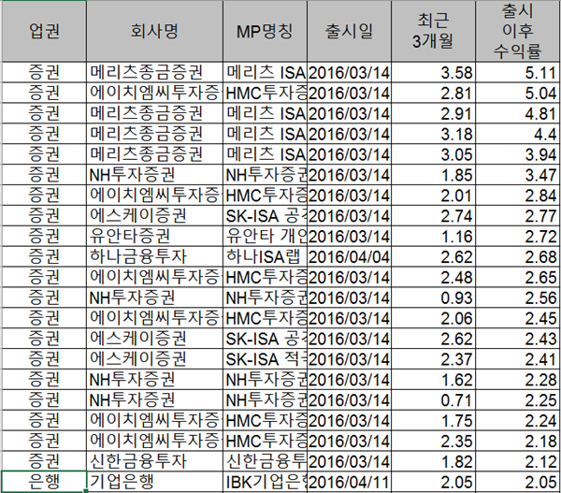Select the IBK기업은행 MP name cell
This screenshot has width=561, height=493.
pyautogui.click(x=266, y=482)
